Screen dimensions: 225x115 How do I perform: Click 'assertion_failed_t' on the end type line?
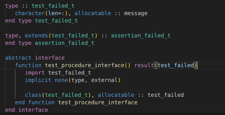[x=64, y=43]
